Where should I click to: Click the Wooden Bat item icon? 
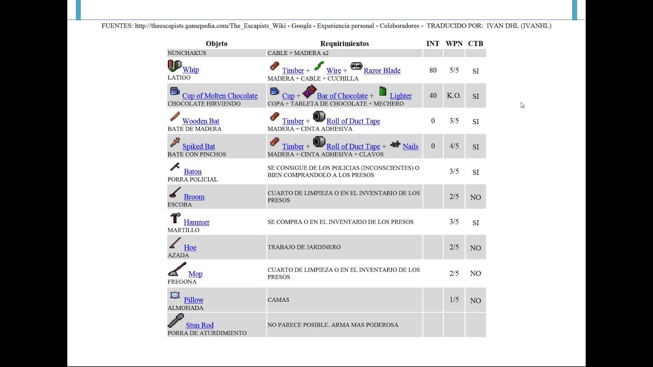coord(174,117)
